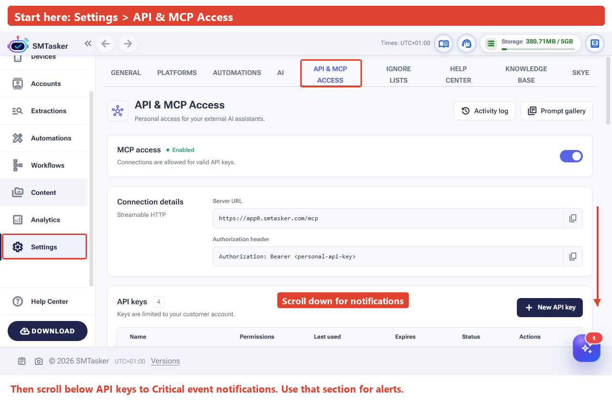Open the Prompt gallery

[557, 111]
